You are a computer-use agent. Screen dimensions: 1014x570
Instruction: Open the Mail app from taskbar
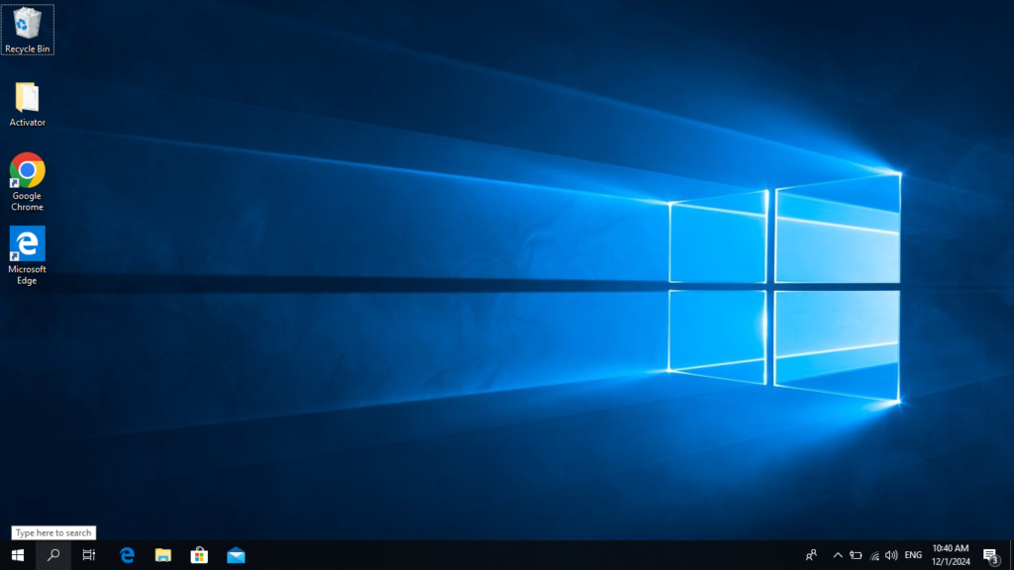236,555
